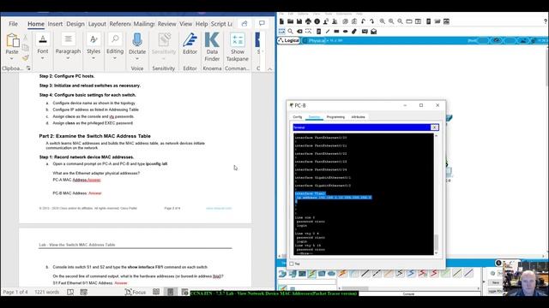
Task: Expand the Styles group dropdown
Action: 94,59
